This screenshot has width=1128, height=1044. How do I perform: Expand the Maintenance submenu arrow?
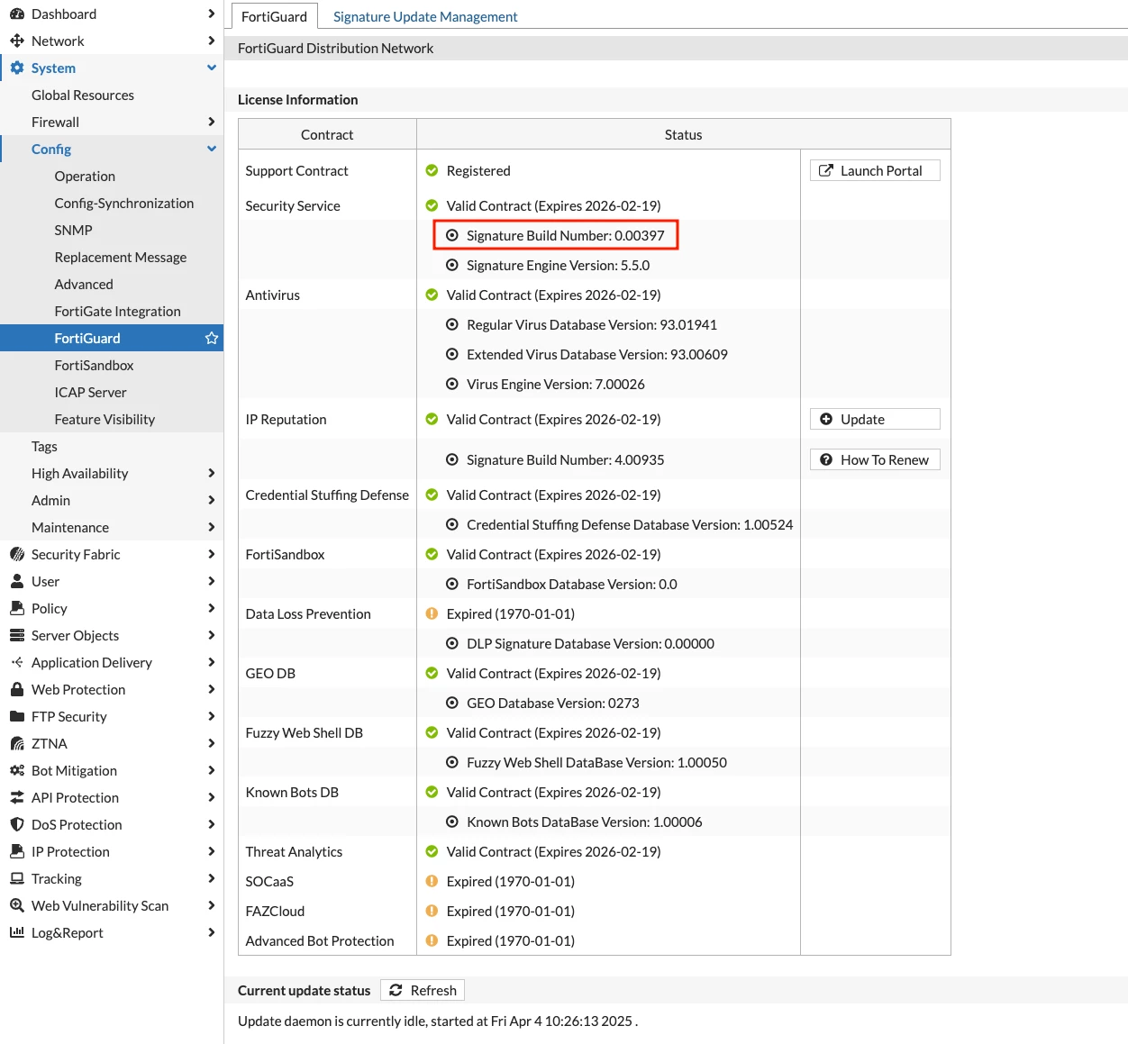pos(212,527)
